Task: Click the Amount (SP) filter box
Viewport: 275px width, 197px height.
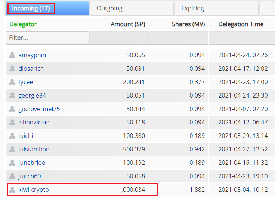Action: (x=119, y=37)
